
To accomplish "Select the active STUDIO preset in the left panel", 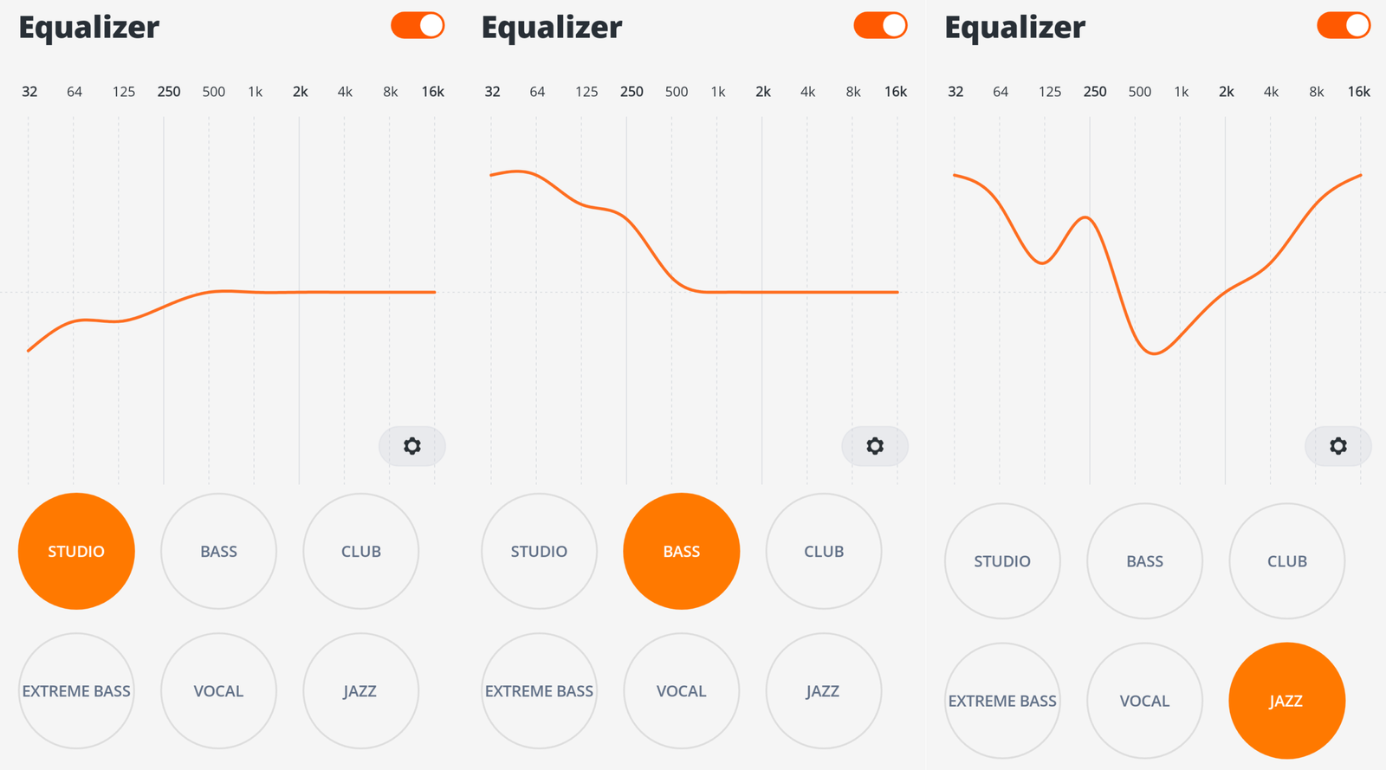I will (76, 552).
